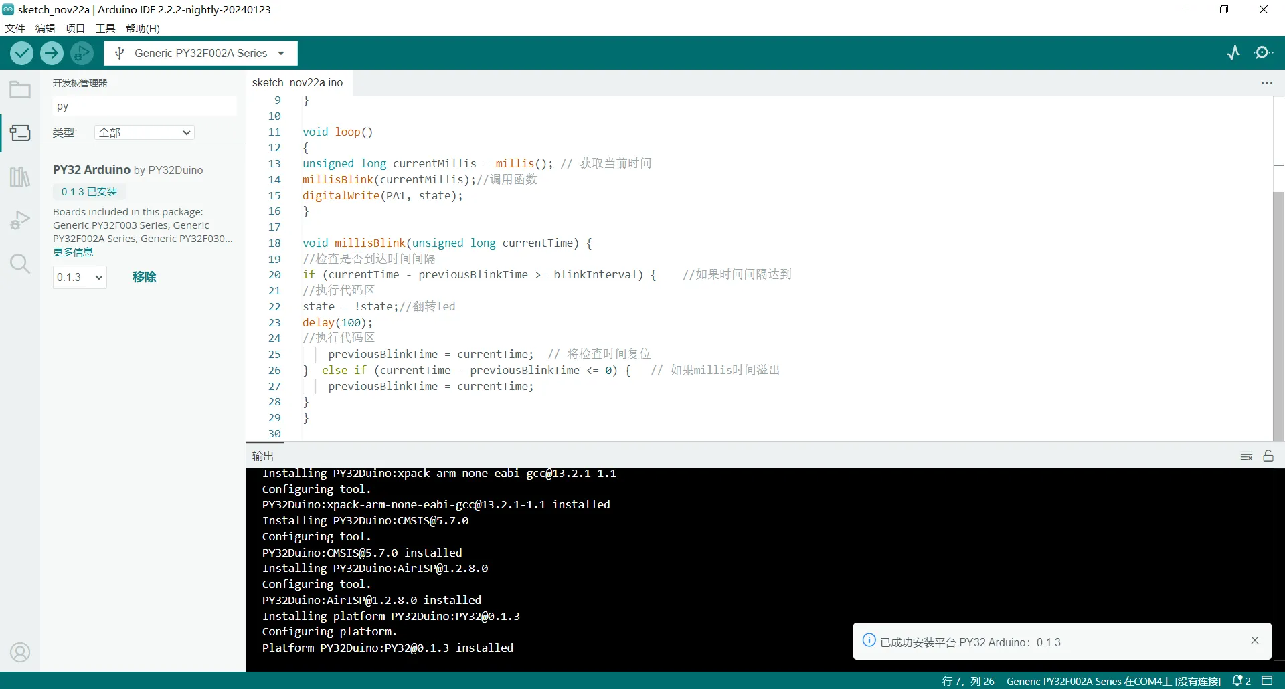1285x689 pixels.
Task: Open the 工具 menu
Action: point(105,28)
